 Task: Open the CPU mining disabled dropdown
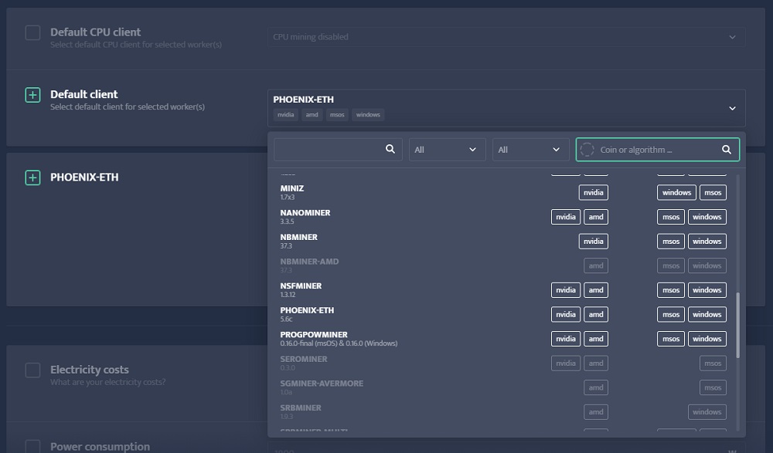pyautogui.click(x=506, y=37)
